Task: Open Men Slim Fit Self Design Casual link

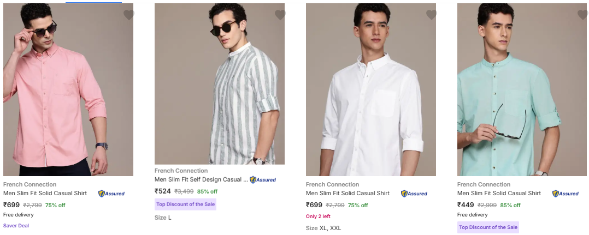Action: tap(201, 179)
